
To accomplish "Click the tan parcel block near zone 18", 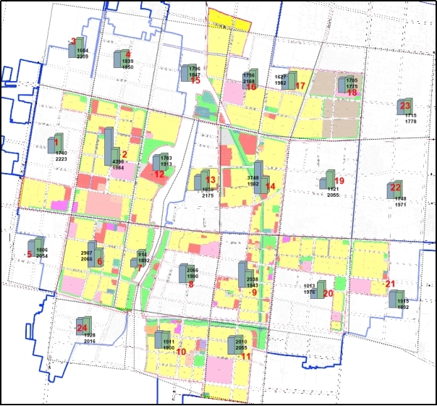I will (336, 109).
